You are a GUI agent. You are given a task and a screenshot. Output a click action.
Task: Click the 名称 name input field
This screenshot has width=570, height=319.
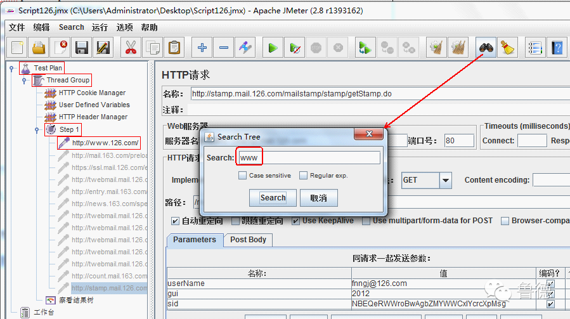tap(380, 94)
